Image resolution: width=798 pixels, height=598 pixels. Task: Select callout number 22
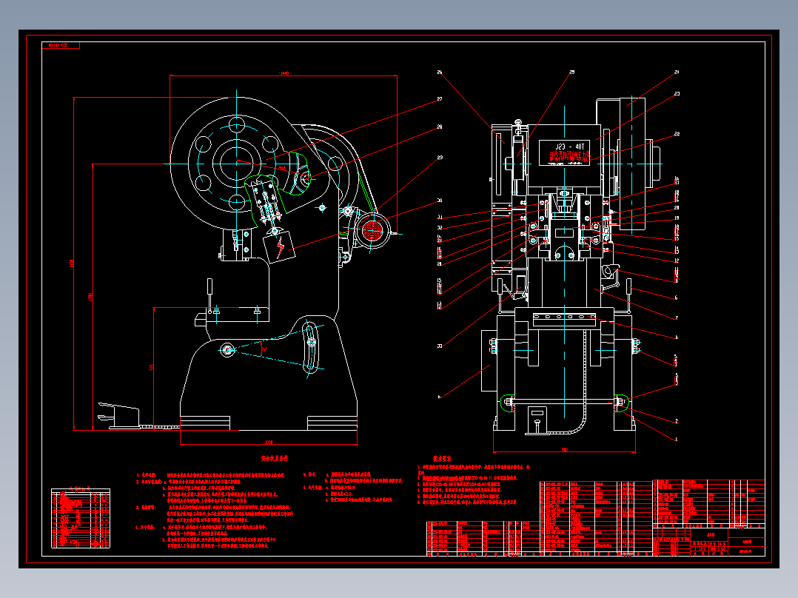pos(677,134)
